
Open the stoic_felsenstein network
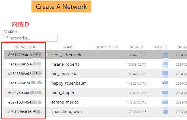point(67,55)
